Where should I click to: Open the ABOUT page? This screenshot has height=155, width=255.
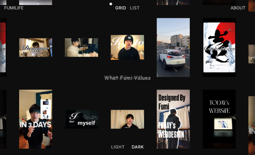coord(238,8)
